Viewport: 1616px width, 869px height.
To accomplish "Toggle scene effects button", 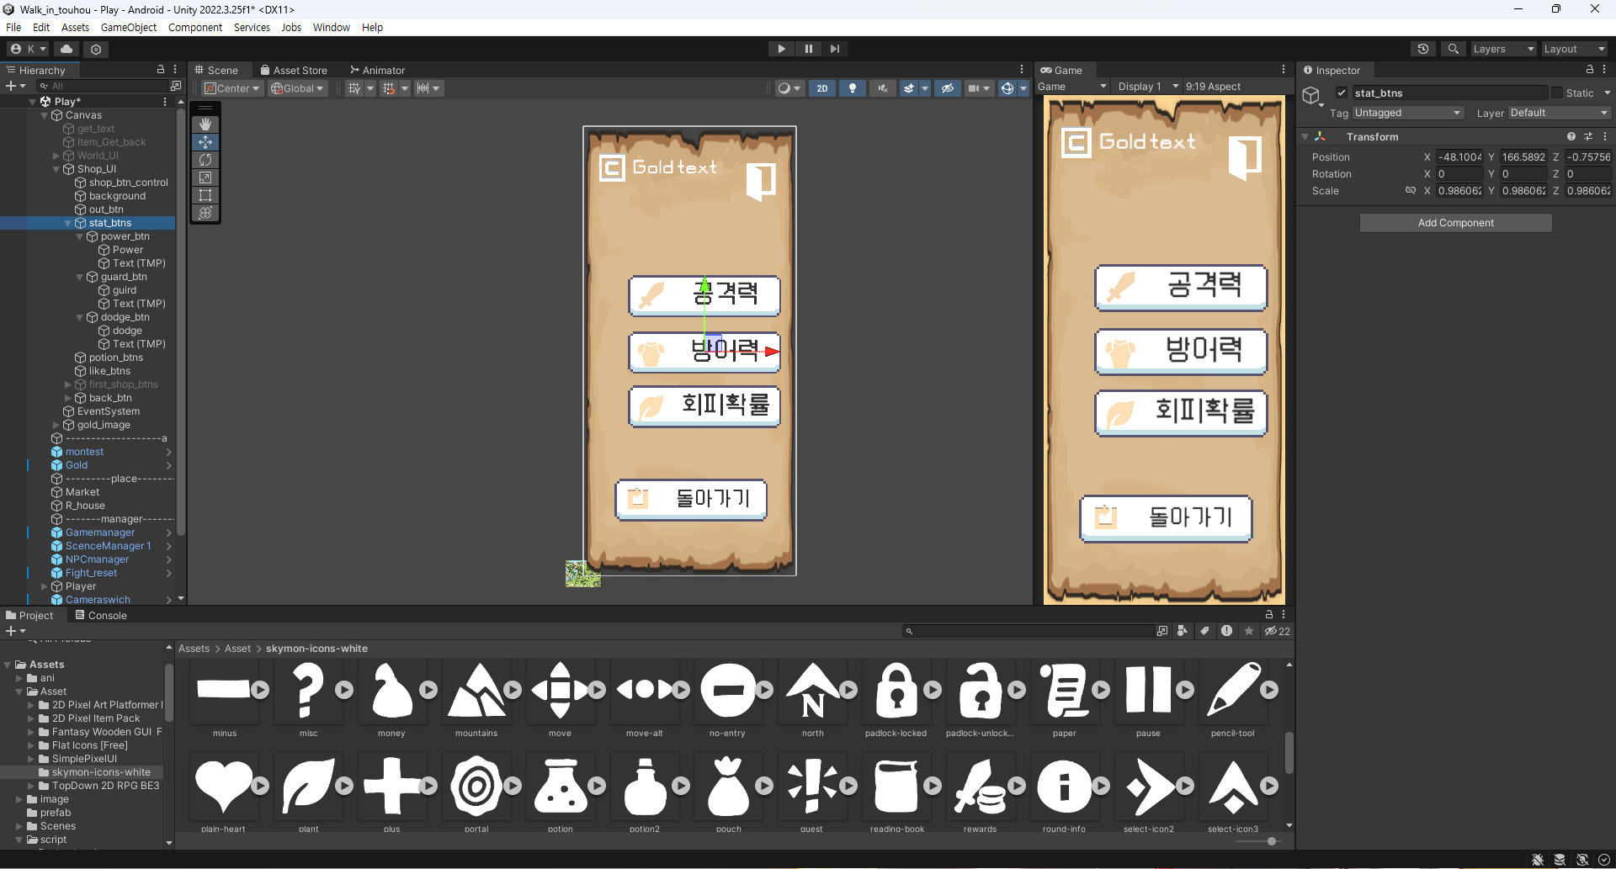I will click(909, 88).
